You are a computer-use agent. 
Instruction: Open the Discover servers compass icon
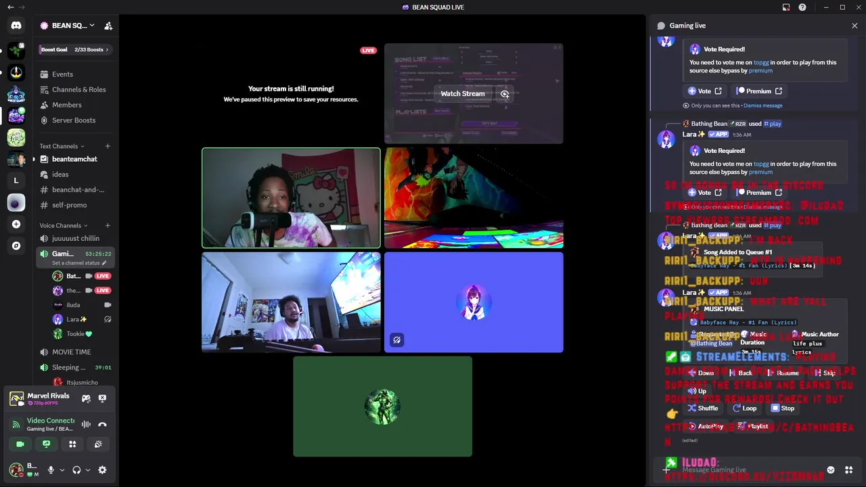(x=16, y=246)
